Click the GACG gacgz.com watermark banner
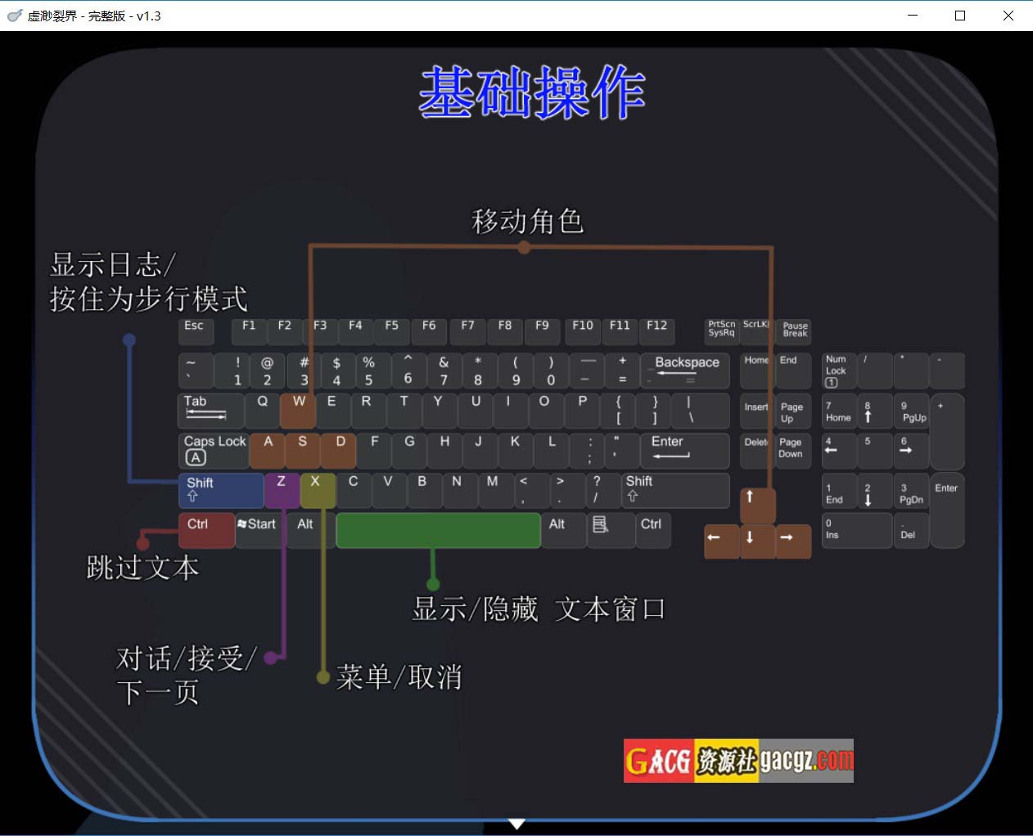Image resolution: width=1033 pixels, height=836 pixels. (x=738, y=761)
